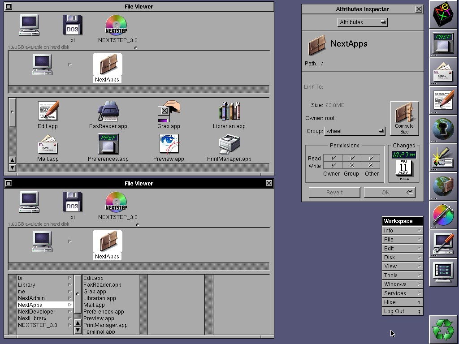Select the Grab.app icon
Viewport: 459px width, 344px height.
pyautogui.click(x=169, y=111)
